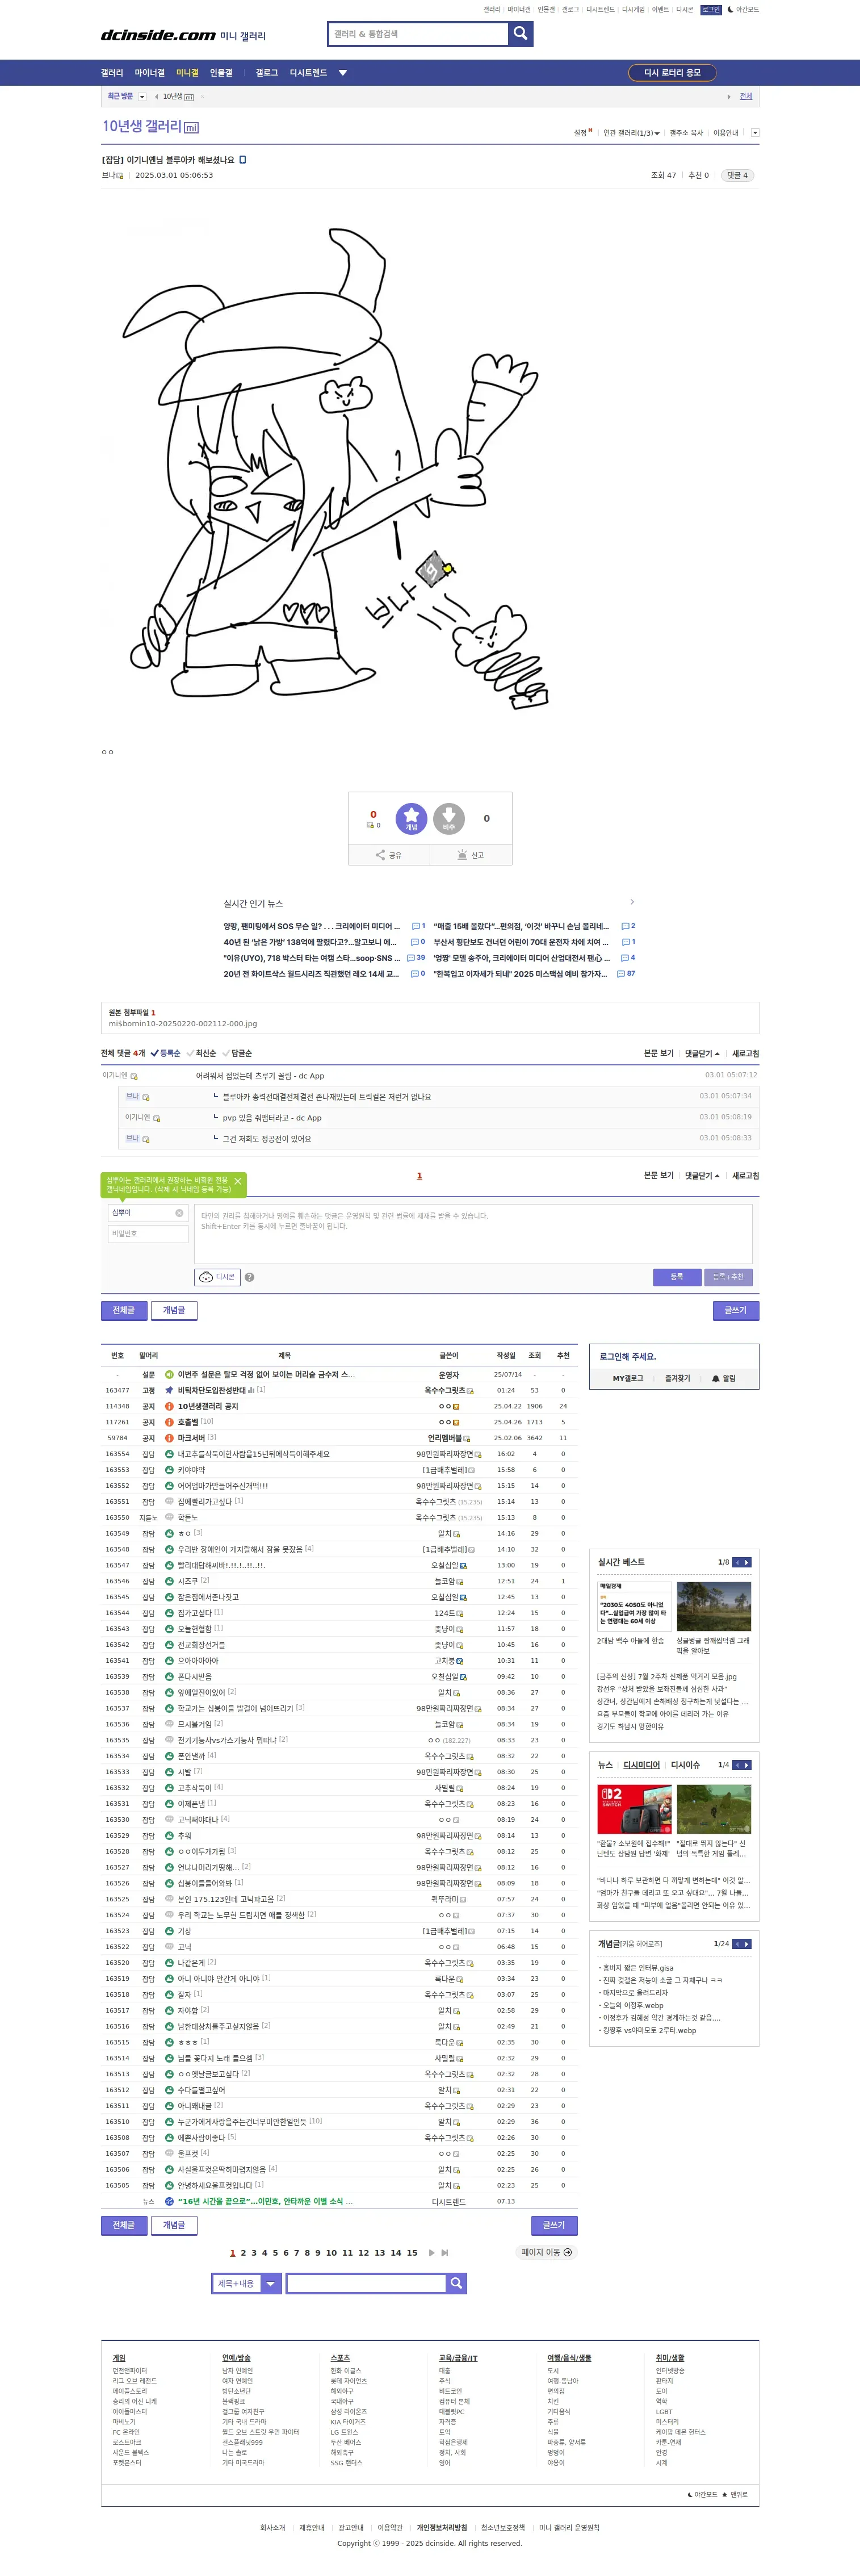Click the bottom search magnifier icon
Viewport: 860px width, 2576px height.
456,2283
